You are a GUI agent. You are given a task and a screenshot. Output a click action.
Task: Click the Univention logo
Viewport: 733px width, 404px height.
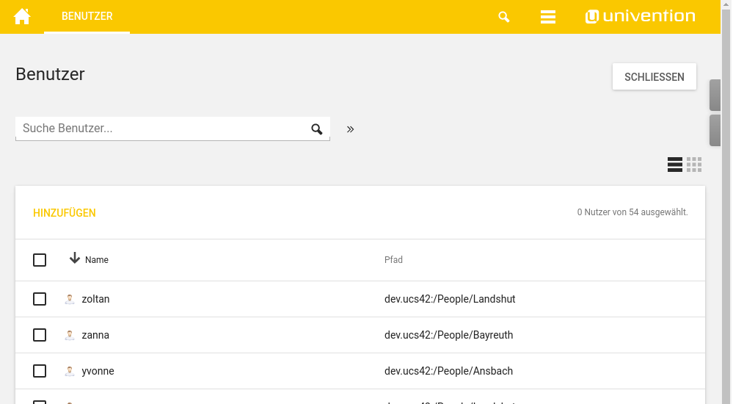coord(640,16)
